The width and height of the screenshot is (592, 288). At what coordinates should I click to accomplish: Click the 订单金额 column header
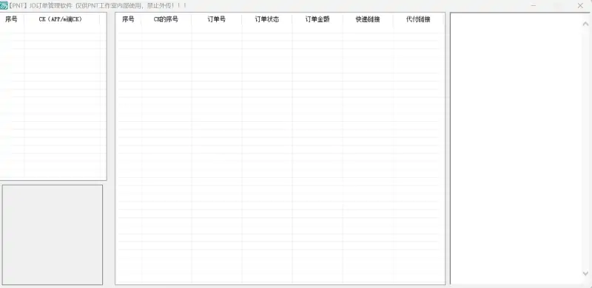pos(317,19)
